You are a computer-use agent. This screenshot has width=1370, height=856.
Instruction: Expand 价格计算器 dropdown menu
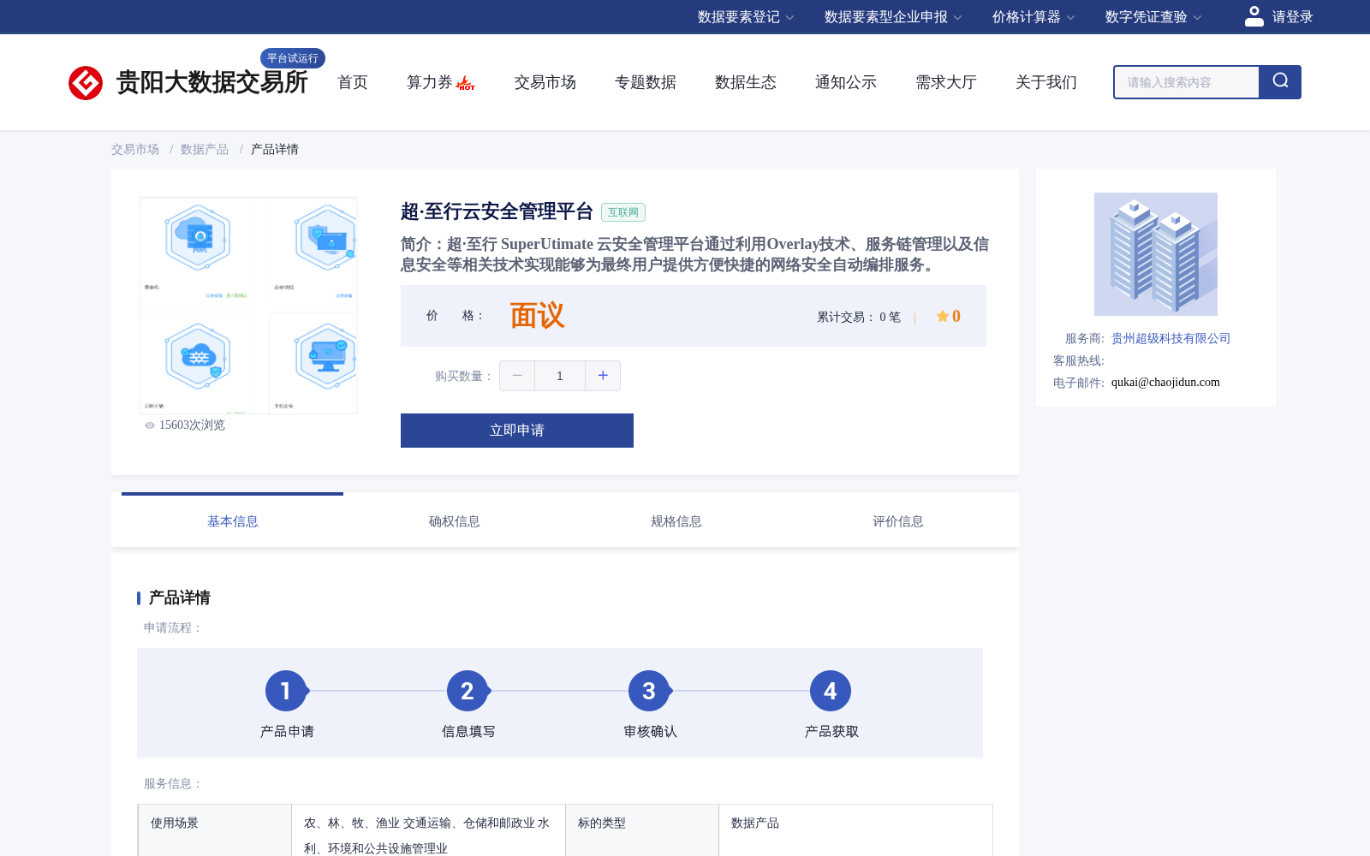click(1033, 17)
